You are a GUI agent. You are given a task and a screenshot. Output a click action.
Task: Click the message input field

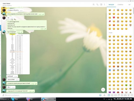(x=52, y=95)
